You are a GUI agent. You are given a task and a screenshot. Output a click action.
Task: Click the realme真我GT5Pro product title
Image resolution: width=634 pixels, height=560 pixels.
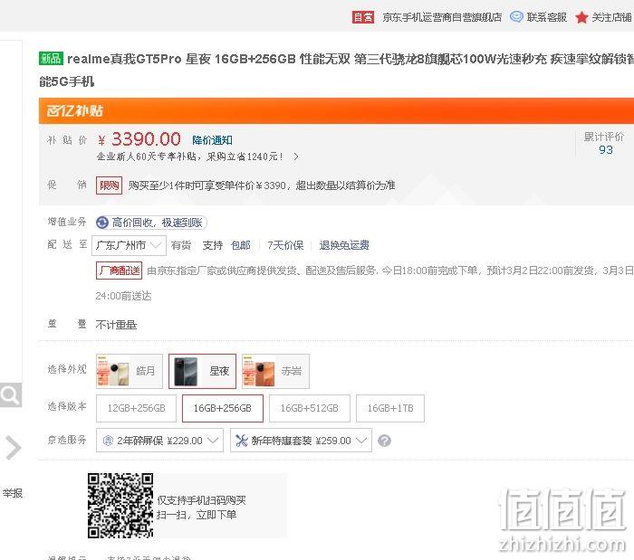(336, 71)
